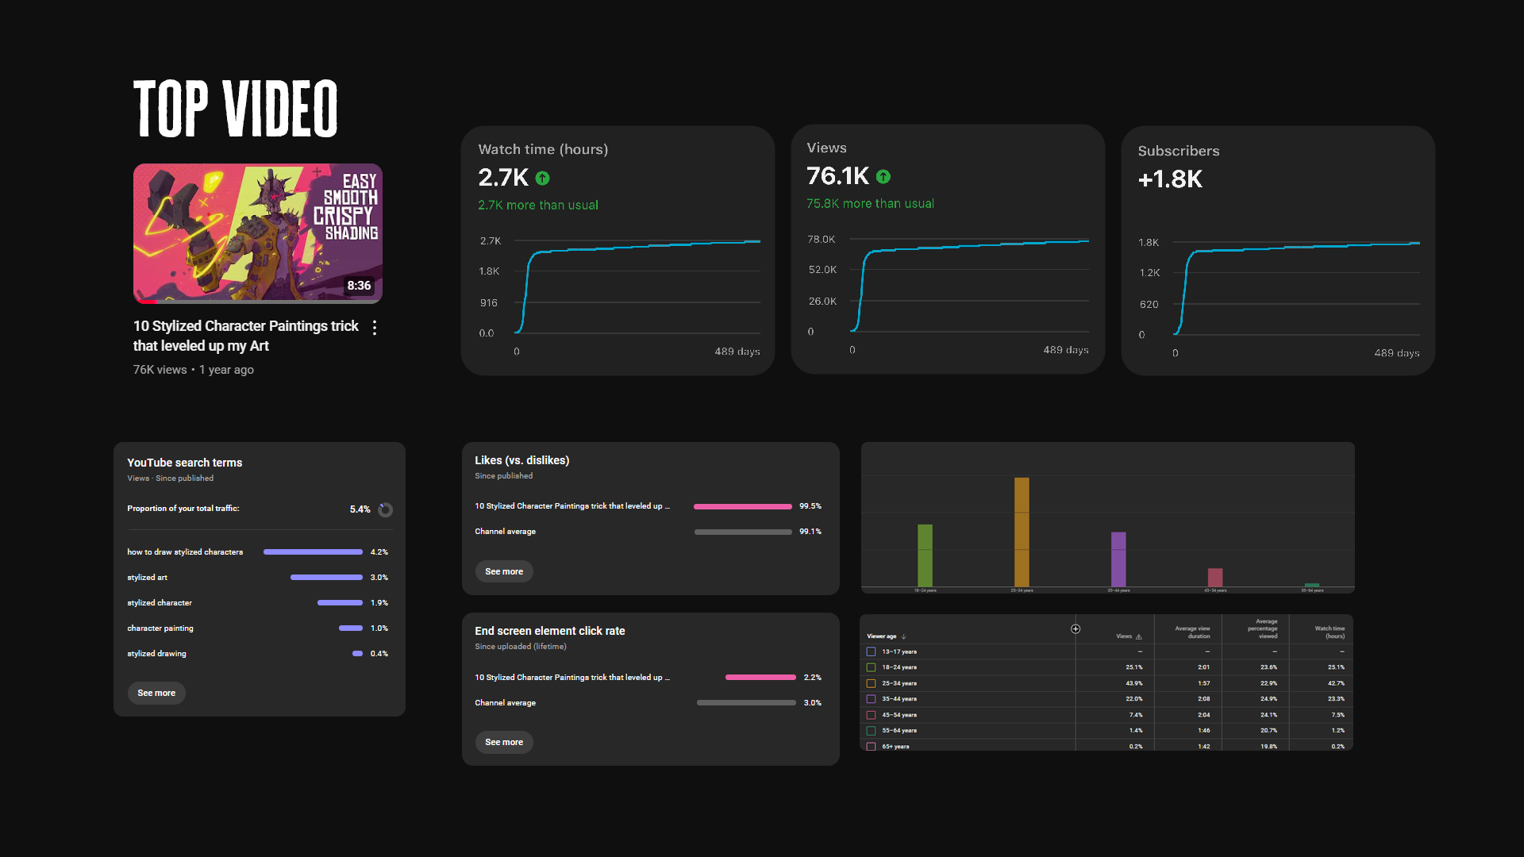Check the 25–34 years checkbox
This screenshot has height=857, width=1524.
tap(871, 683)
